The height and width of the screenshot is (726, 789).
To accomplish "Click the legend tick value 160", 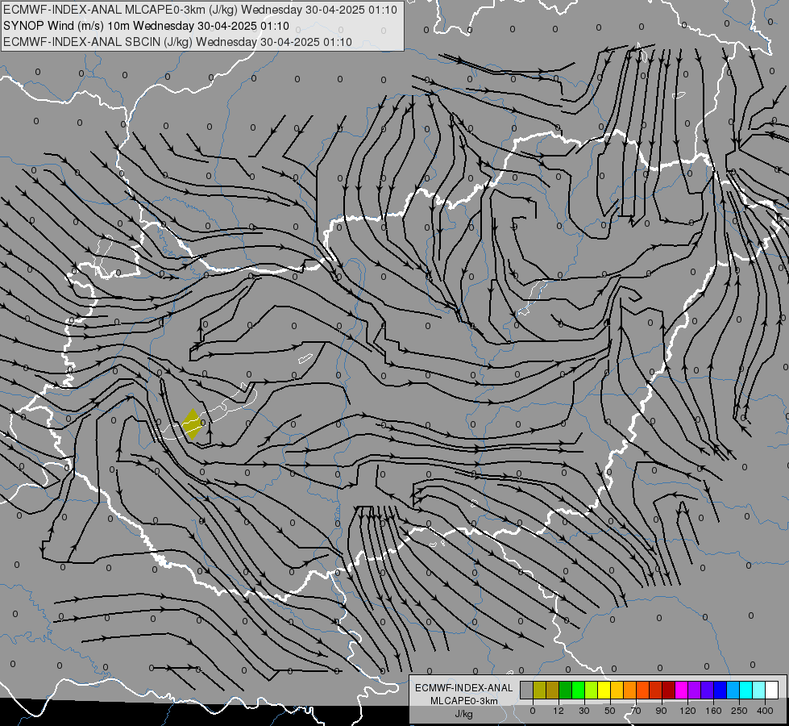I will 713,711.
